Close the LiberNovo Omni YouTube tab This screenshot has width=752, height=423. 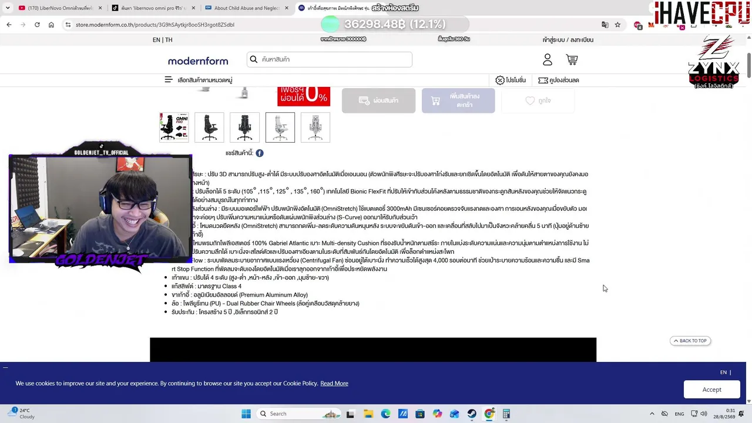pos(100,8)
